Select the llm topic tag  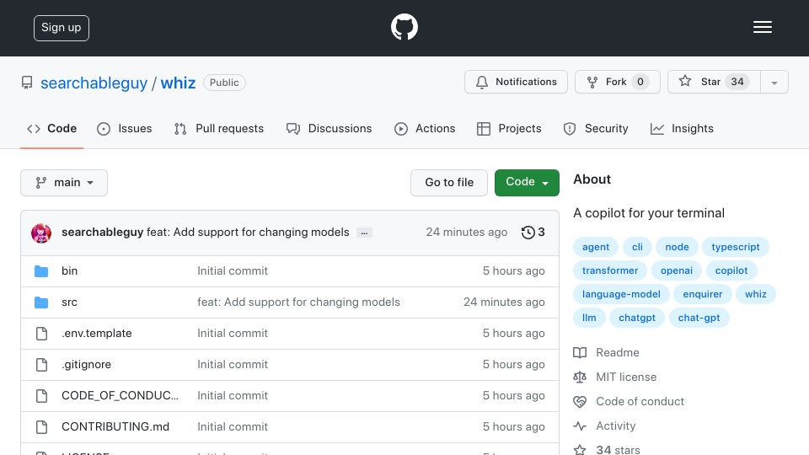click(589, 318)
